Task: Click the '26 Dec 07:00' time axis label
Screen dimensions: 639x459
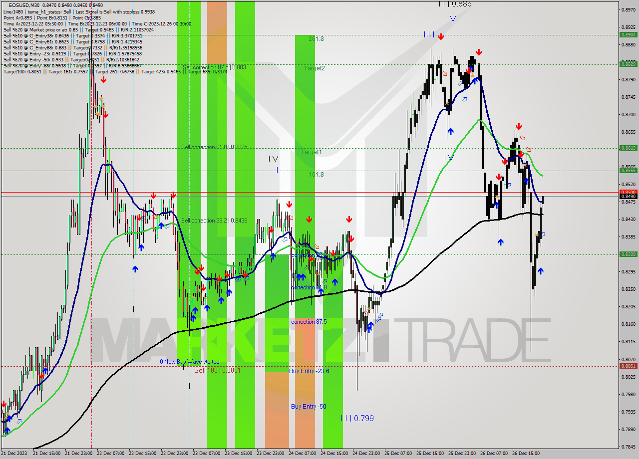Action: coord(494,454)
